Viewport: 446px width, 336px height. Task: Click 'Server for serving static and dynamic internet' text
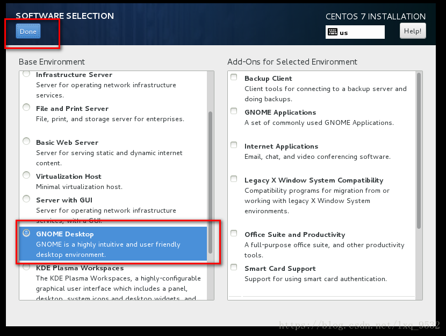click(x=109, y=153)
